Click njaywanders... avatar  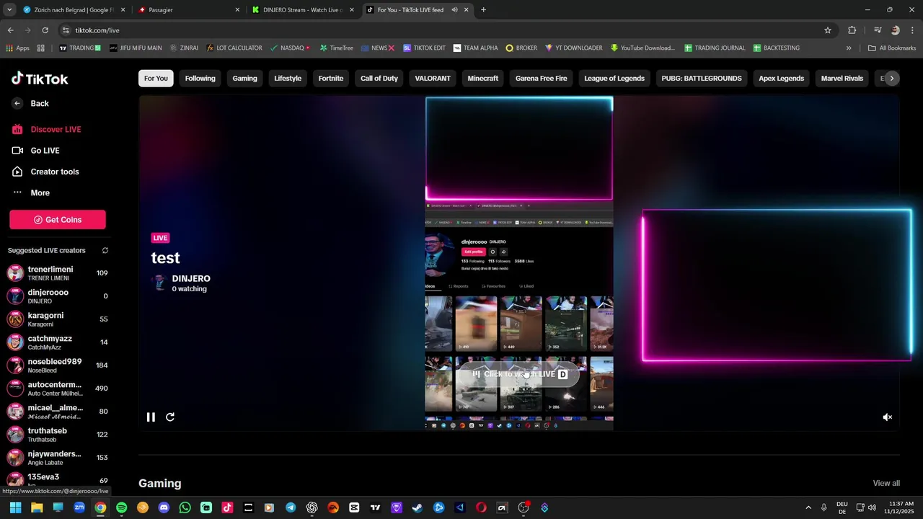click(x=15, y=458)
